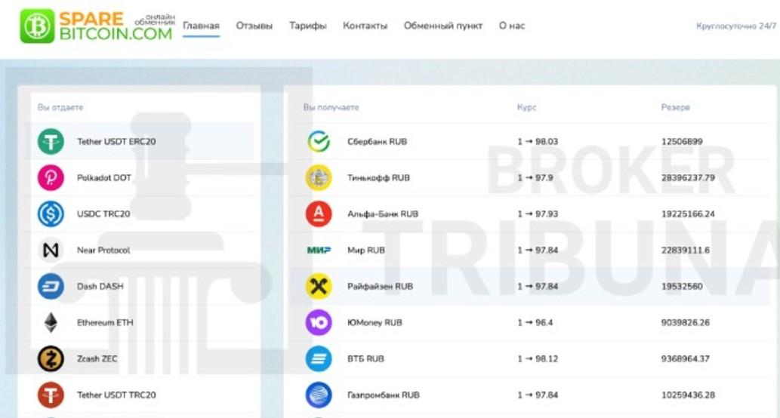Go to the Отзывы page
The width and height of the screenshot is (780, 418).
pyautogui.click(x=254, y=26)
